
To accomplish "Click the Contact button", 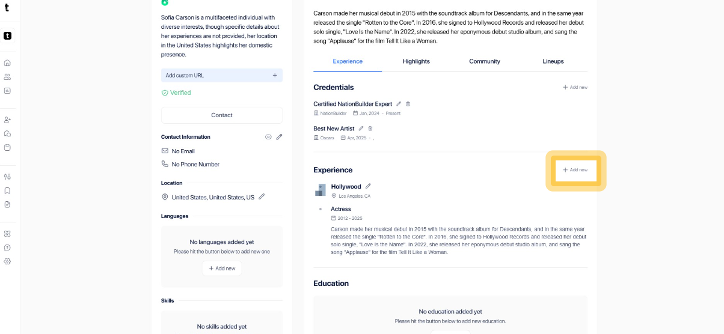I will coord(221,115).
